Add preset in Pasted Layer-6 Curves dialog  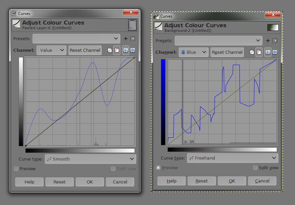(x=126, y=39)
